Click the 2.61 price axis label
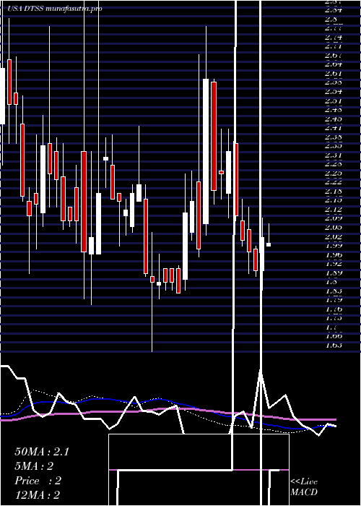Image resolution: width=361 pixels, height=506 pixels. [334, 74]
